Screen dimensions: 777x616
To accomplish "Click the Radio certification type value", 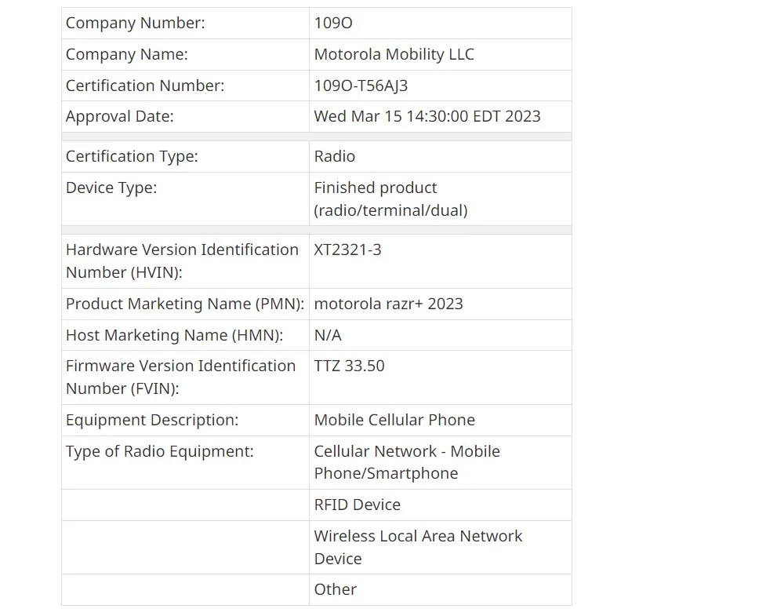I will pyautogui.click(x=334, y=156).
